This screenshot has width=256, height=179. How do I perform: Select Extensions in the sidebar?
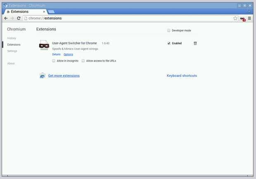14,45
